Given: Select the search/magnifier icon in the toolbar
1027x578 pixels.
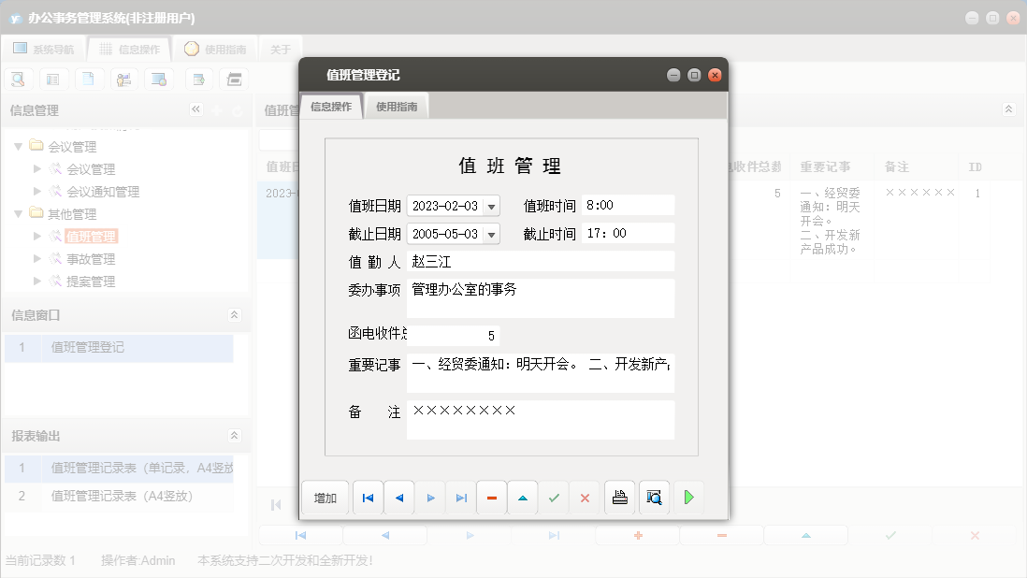Looking at the screenshot, I should (x=18, y=79).
